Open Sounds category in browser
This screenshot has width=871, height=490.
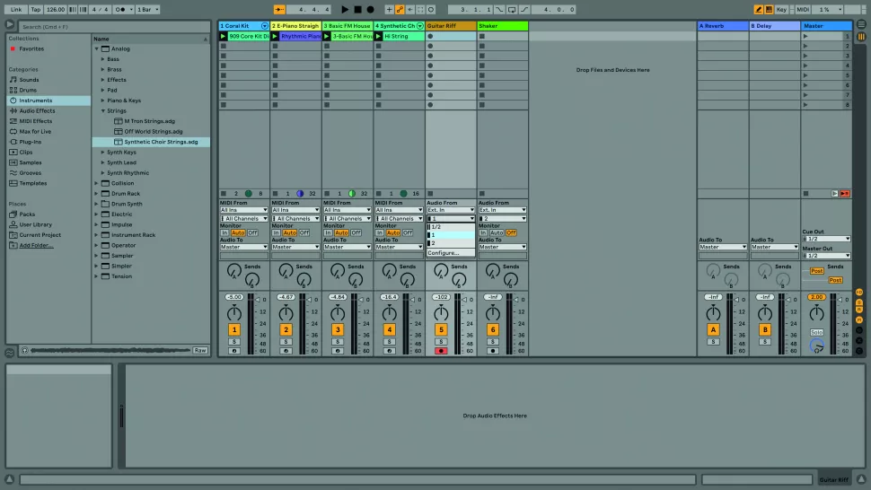[29, 80]
